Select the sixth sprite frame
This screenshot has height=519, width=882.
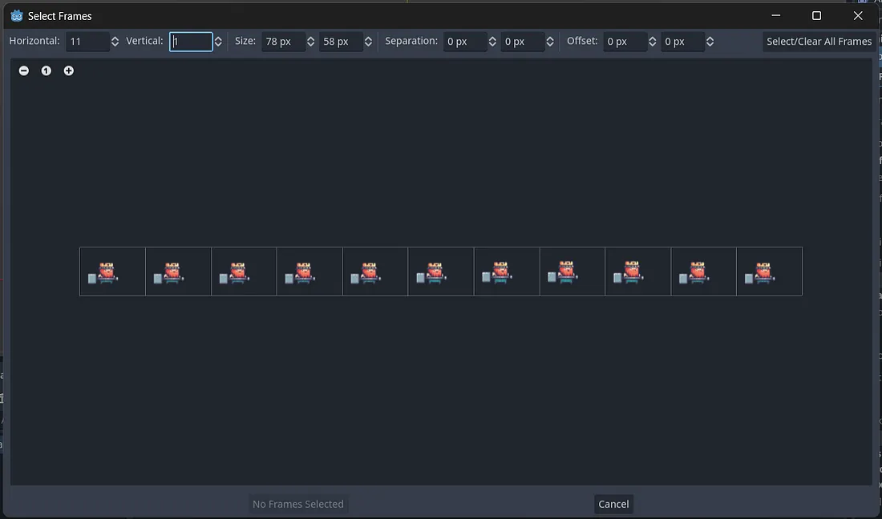coord(441,272)
